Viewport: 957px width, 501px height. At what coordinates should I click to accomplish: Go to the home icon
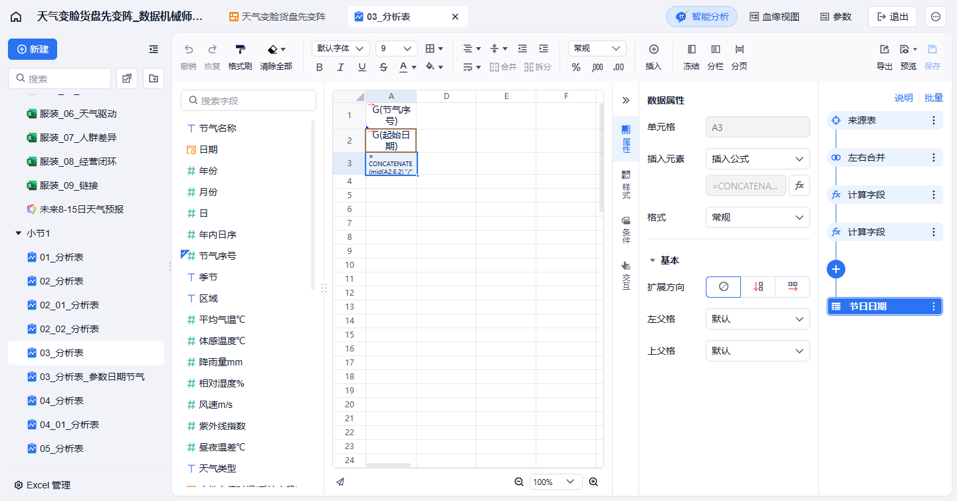click(16, 17)
